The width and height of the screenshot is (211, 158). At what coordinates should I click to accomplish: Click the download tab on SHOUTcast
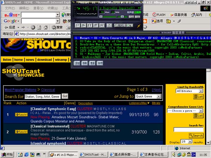pyautogui.click(x=45, y=60)
